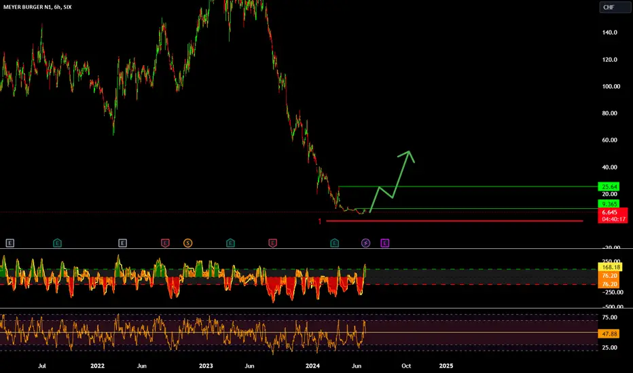Viewport: 633px width, 373px height.
Task: Open teal E marker left of lightning marker
Action: coord(335,243)
